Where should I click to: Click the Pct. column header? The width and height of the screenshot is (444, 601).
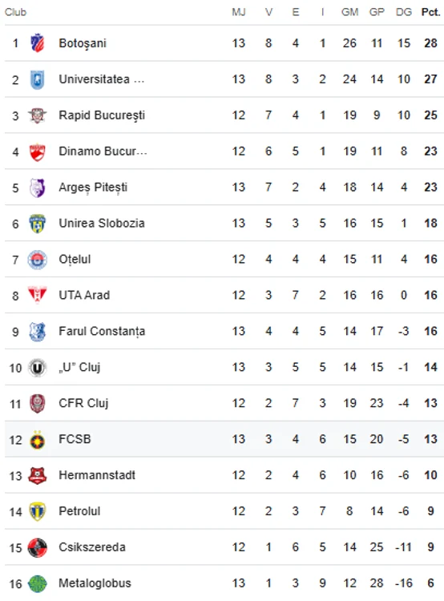(430, 12)
